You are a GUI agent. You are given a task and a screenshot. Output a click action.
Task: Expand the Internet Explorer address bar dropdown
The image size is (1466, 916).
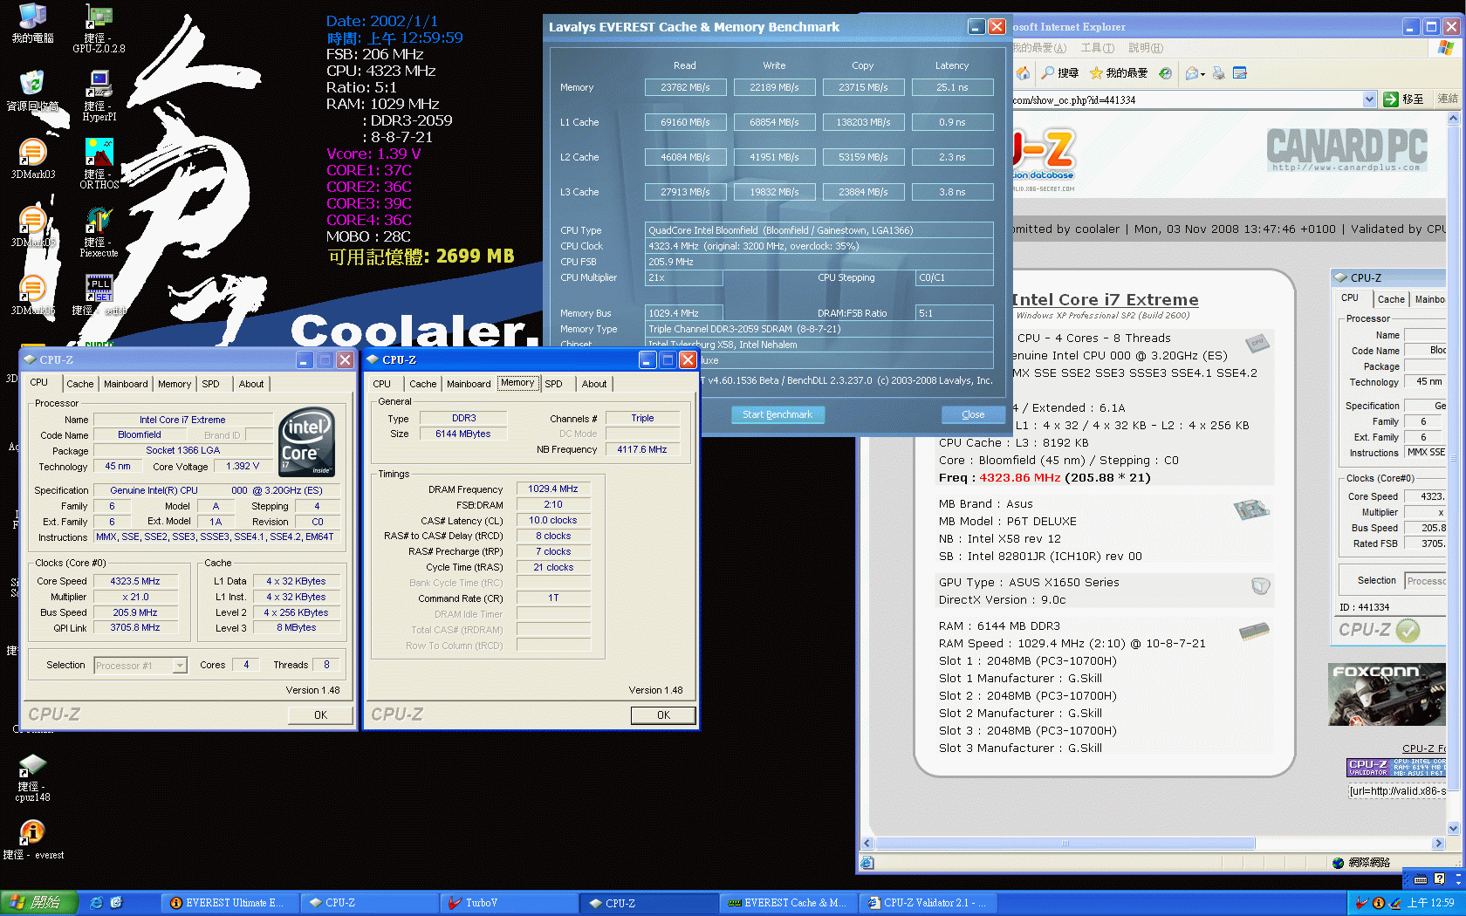click(x=1369, y=99)
